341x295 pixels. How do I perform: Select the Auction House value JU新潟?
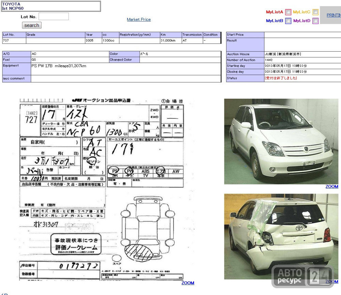pyautogui.click(x=283, y=54)
